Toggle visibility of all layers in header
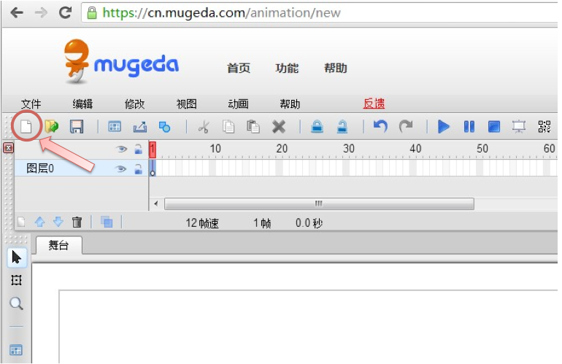The width and height of the screenshot is (562, 364). click(121, 149)
